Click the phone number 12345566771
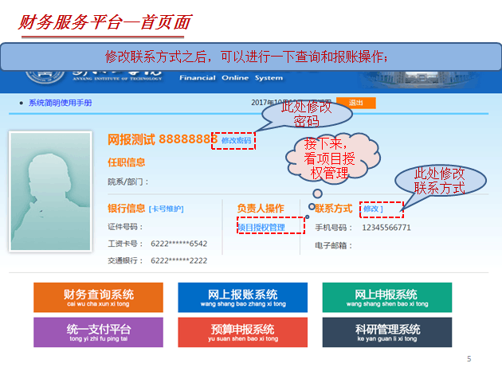Screen dimensions: 502x375 pos(386,227)
